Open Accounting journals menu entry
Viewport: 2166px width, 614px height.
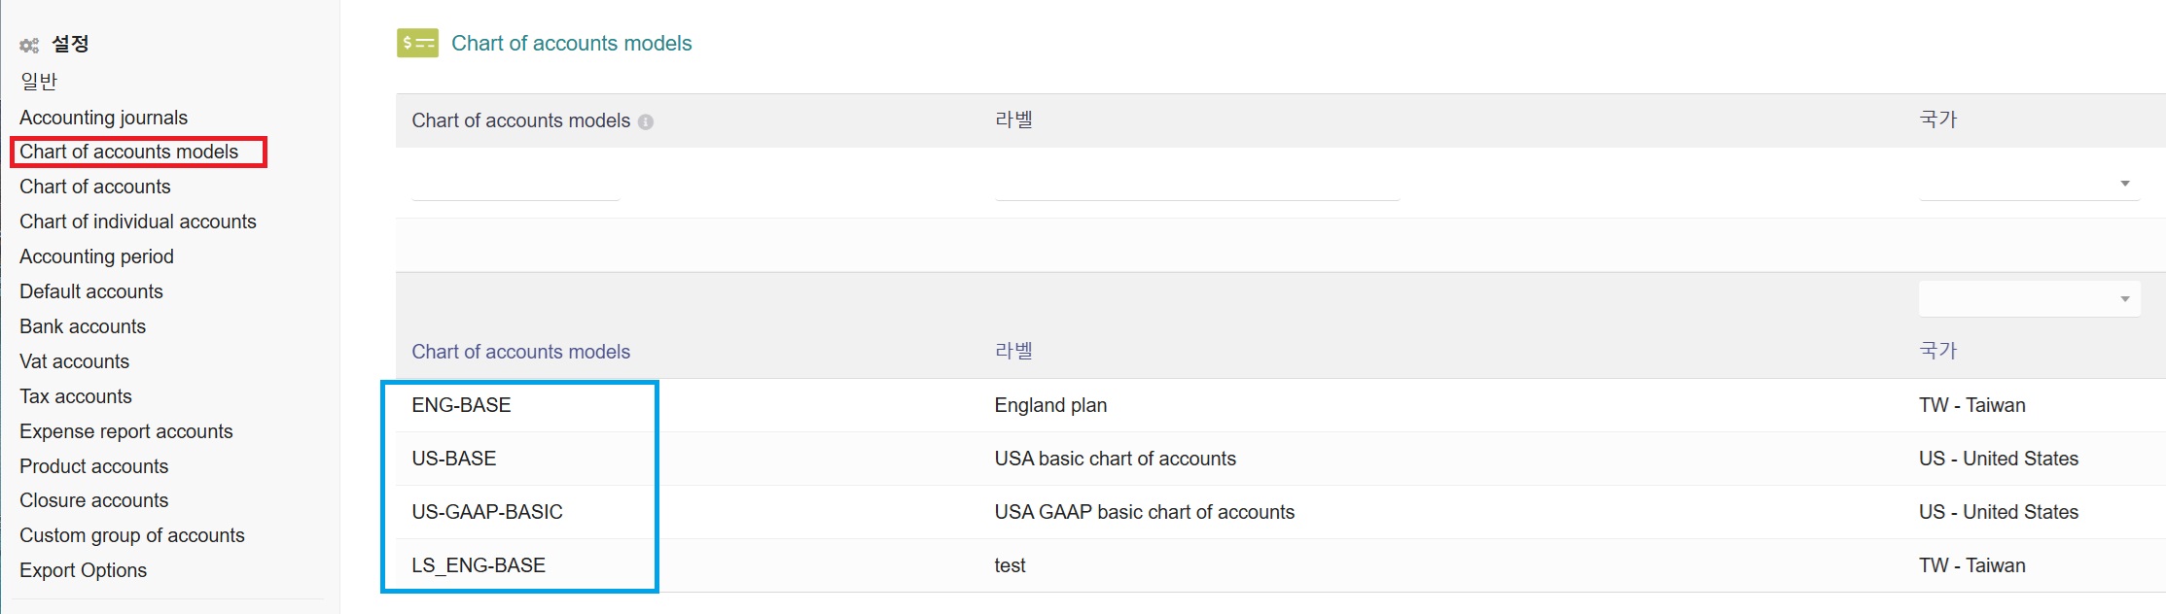103,118
